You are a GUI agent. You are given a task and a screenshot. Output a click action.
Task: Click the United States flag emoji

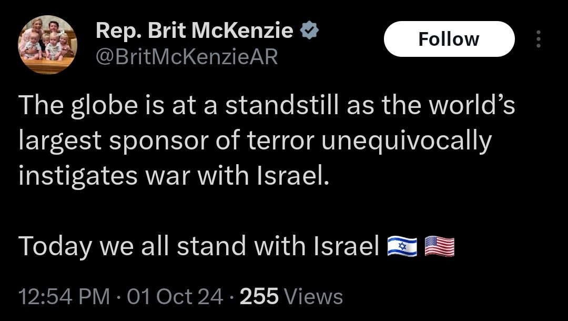tap(439, 246)
